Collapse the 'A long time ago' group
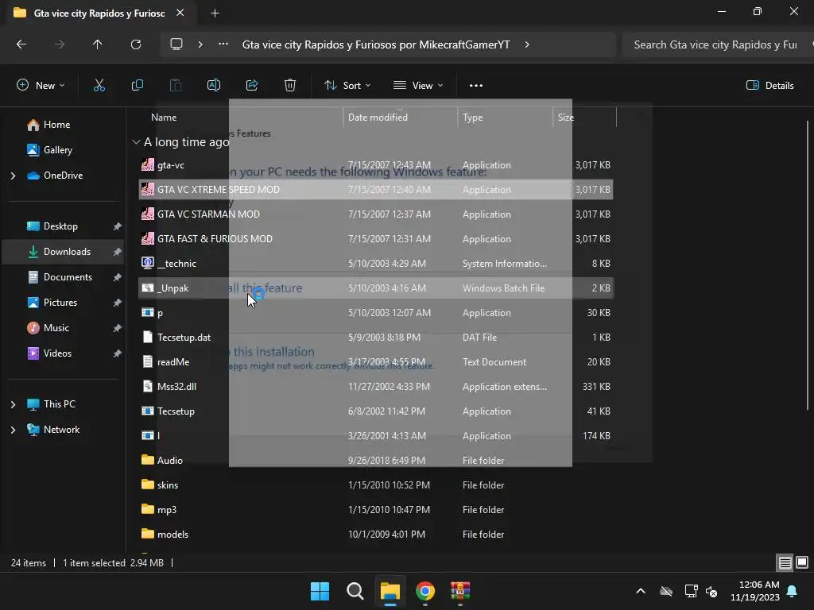 pos(136,142)
